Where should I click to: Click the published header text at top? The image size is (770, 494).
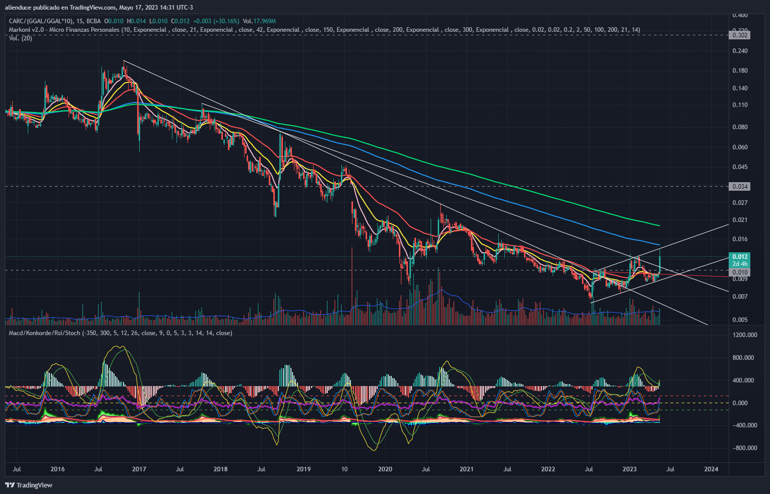(99, 7)
